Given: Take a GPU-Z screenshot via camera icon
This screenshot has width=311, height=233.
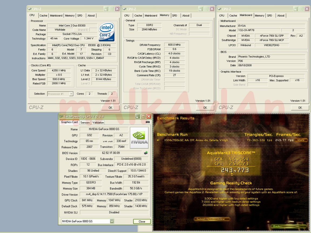Looking at the screenshot, I should (148, 122).
